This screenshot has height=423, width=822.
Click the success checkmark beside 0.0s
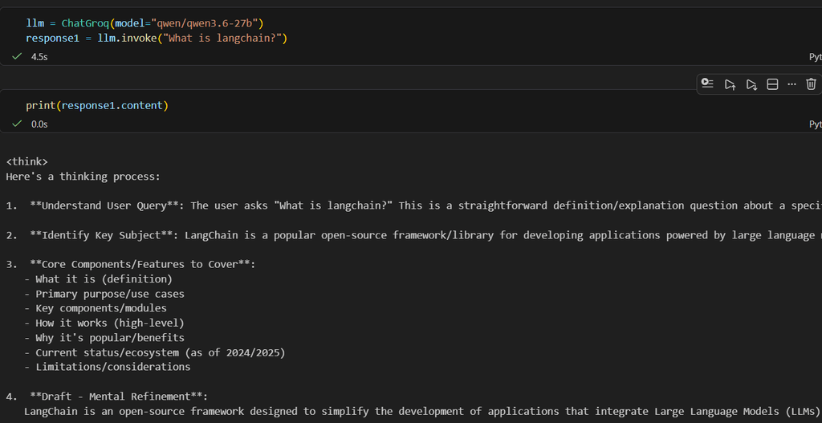pyautogui.click(x=17, y=124)
